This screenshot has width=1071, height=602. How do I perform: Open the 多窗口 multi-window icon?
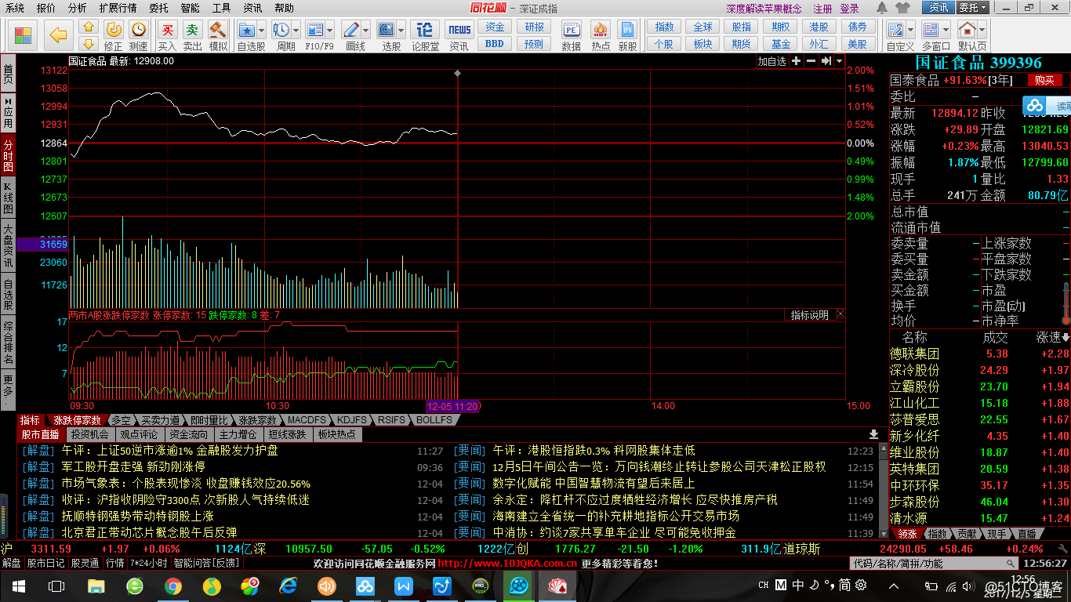(931, 30)
